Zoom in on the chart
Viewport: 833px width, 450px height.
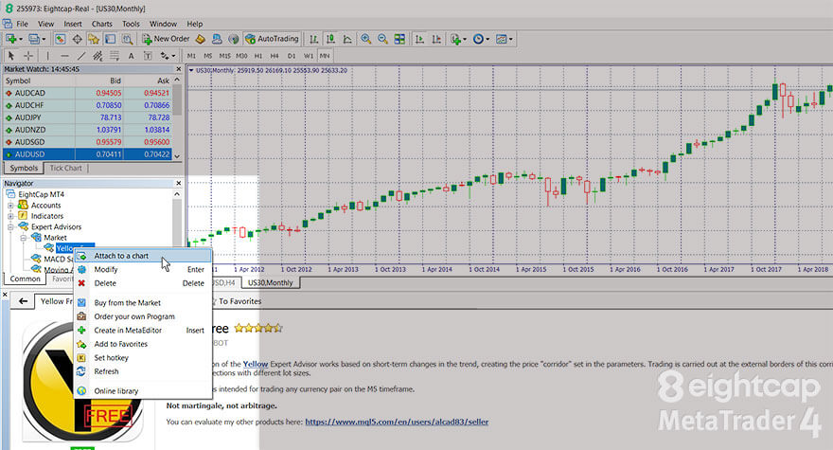[x=366, y=39]
